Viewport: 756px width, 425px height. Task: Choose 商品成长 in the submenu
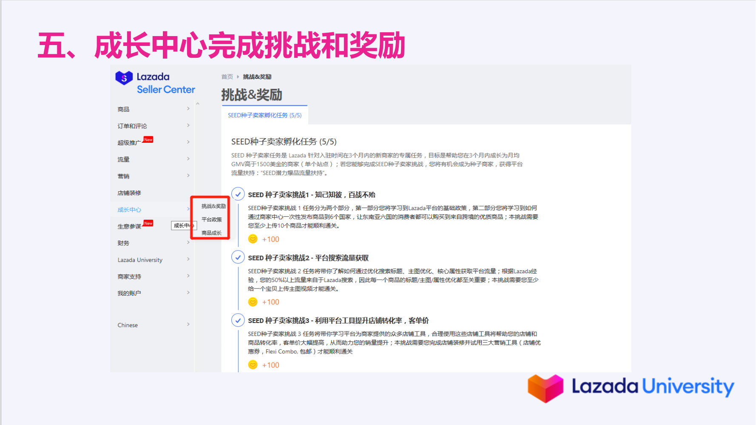pos(212,233)
